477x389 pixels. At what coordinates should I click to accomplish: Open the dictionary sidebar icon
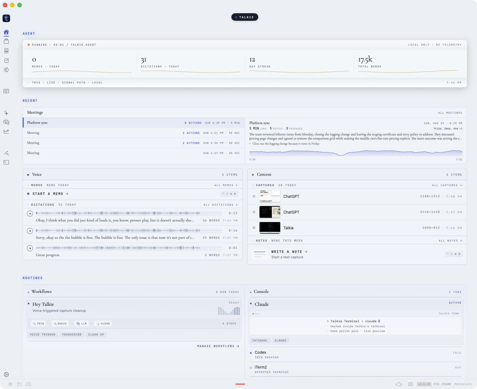point(6,51)
